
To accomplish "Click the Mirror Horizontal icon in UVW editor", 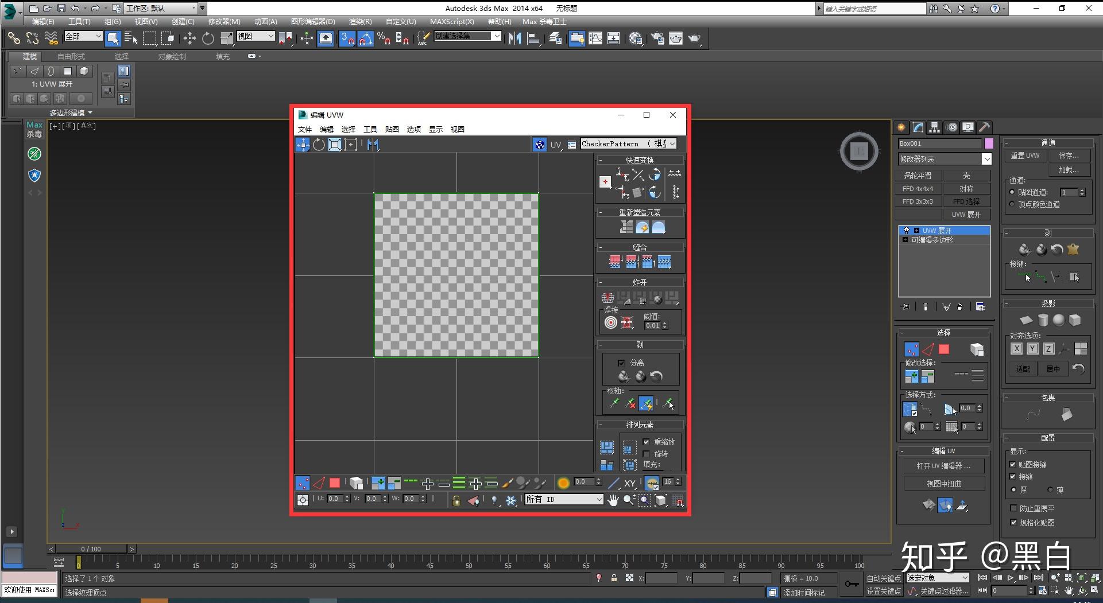I will pos(373,145).
